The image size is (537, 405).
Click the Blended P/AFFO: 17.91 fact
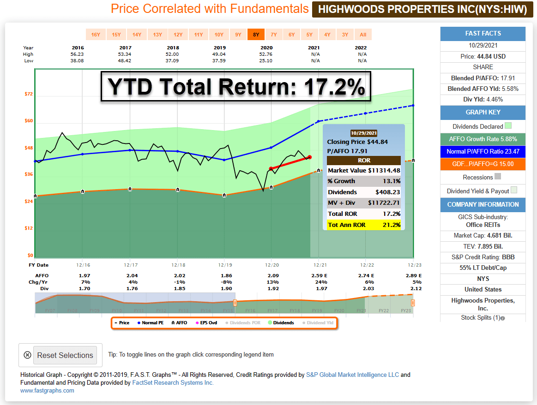point(483,78)
